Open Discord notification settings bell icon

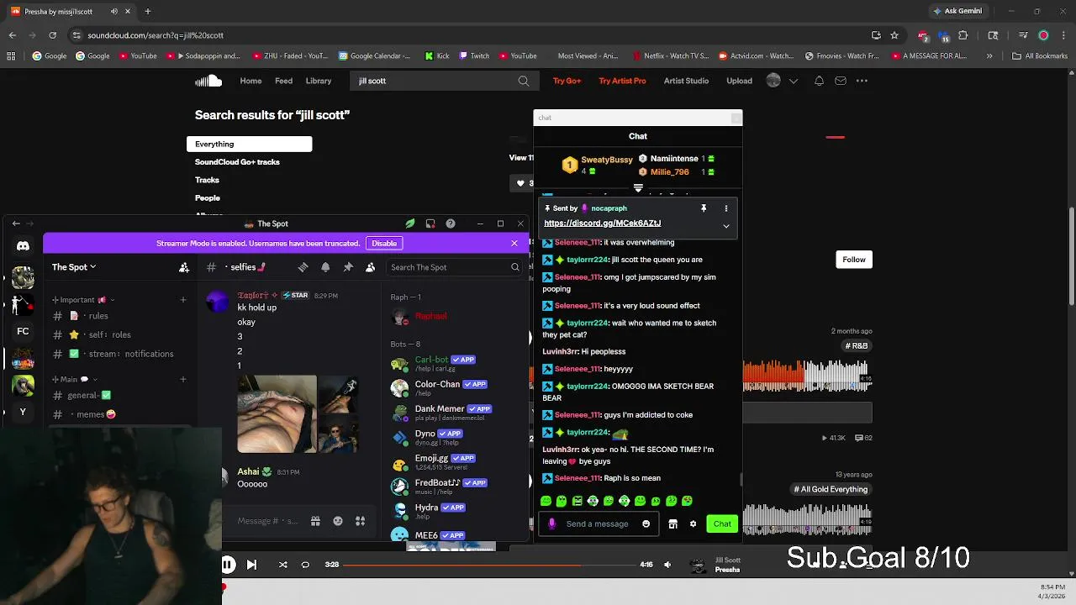325,267
